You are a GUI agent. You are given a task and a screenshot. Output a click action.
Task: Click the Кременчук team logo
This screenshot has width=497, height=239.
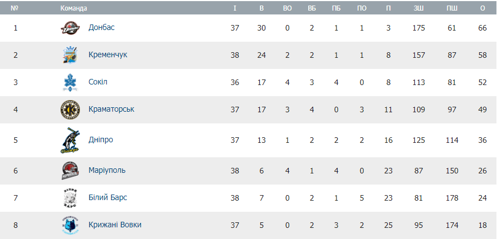click(x=71, y=55)
